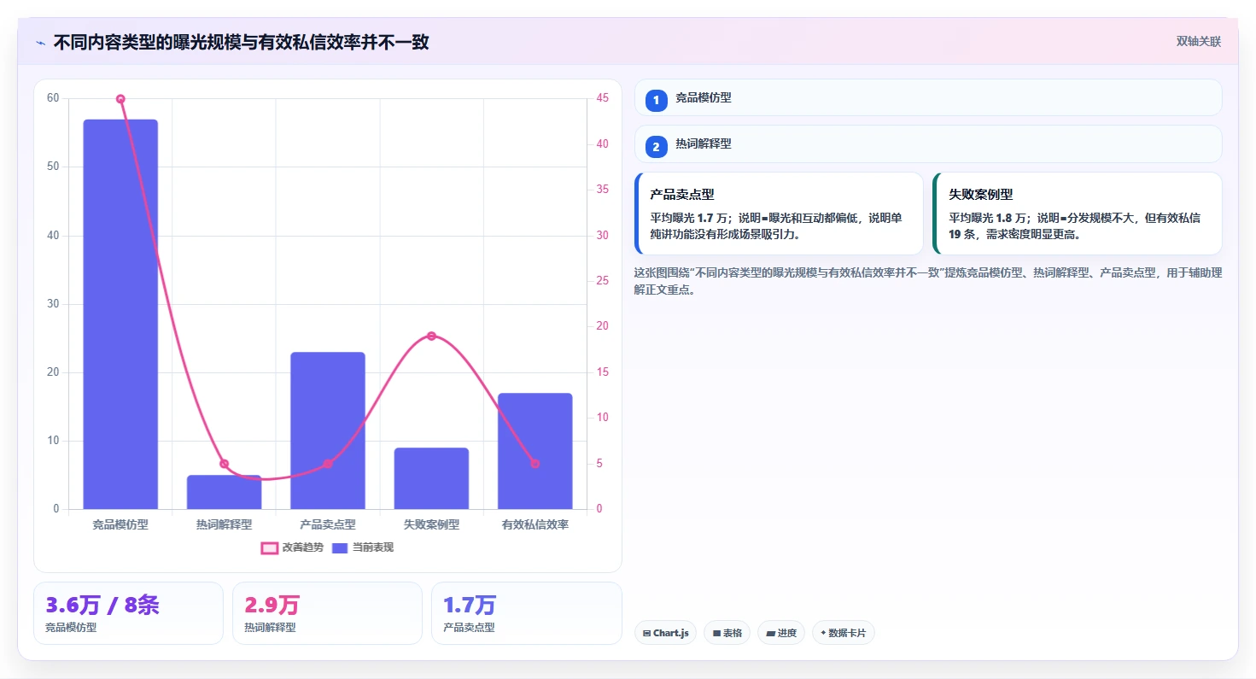Image resolution: width=1256 pixels, height=679 pixels.
Task: Click the blue number 1 badge
Action: [x=656, y=101]
